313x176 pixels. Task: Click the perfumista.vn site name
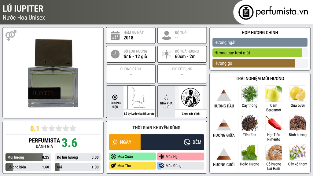(282, 12)
